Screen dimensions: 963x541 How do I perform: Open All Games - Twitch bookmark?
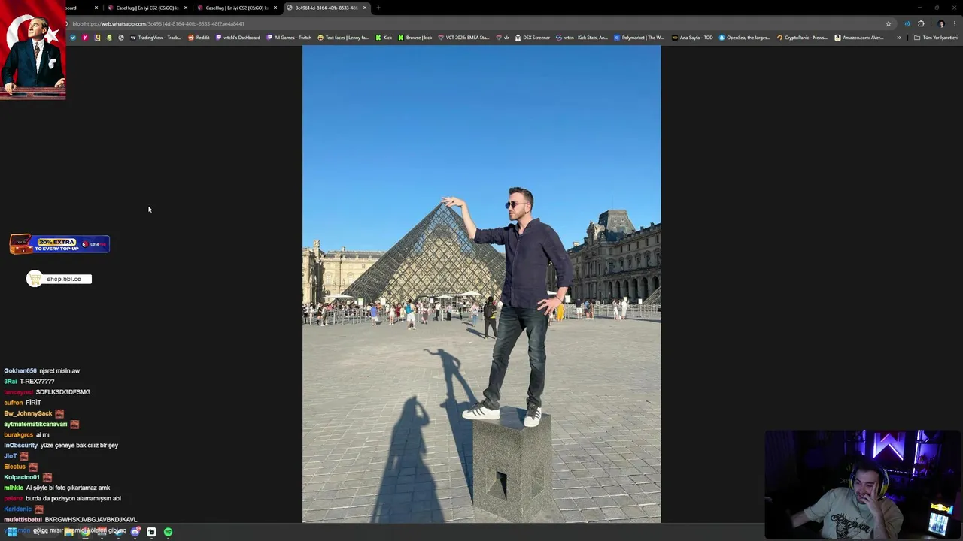pos(289,38)
